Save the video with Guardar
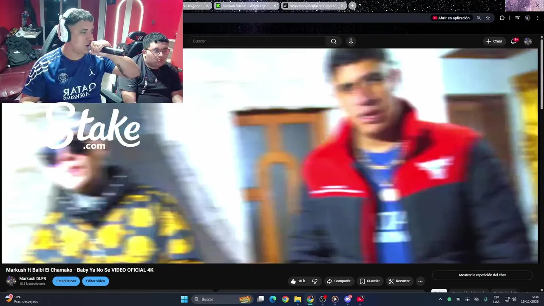The height and width of the screenshot is (306, 544). 370,281
